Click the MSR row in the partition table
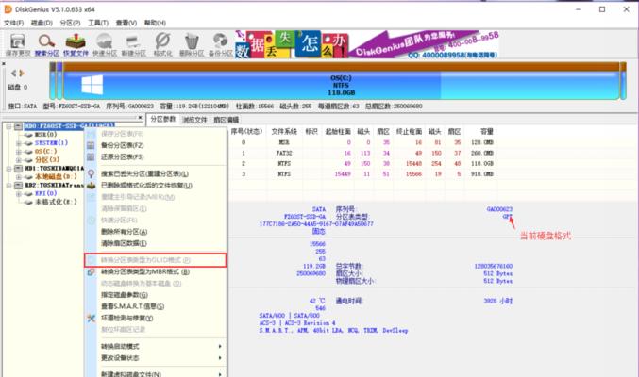This screenshot has width=639, height=377. [362, 142]
